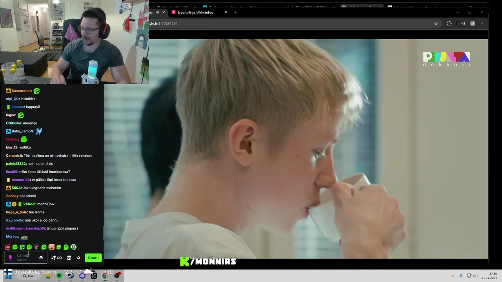Click message "nää ukot ei oo pannu"
This screenshot has width=502, height=282.
coord(42,221)
